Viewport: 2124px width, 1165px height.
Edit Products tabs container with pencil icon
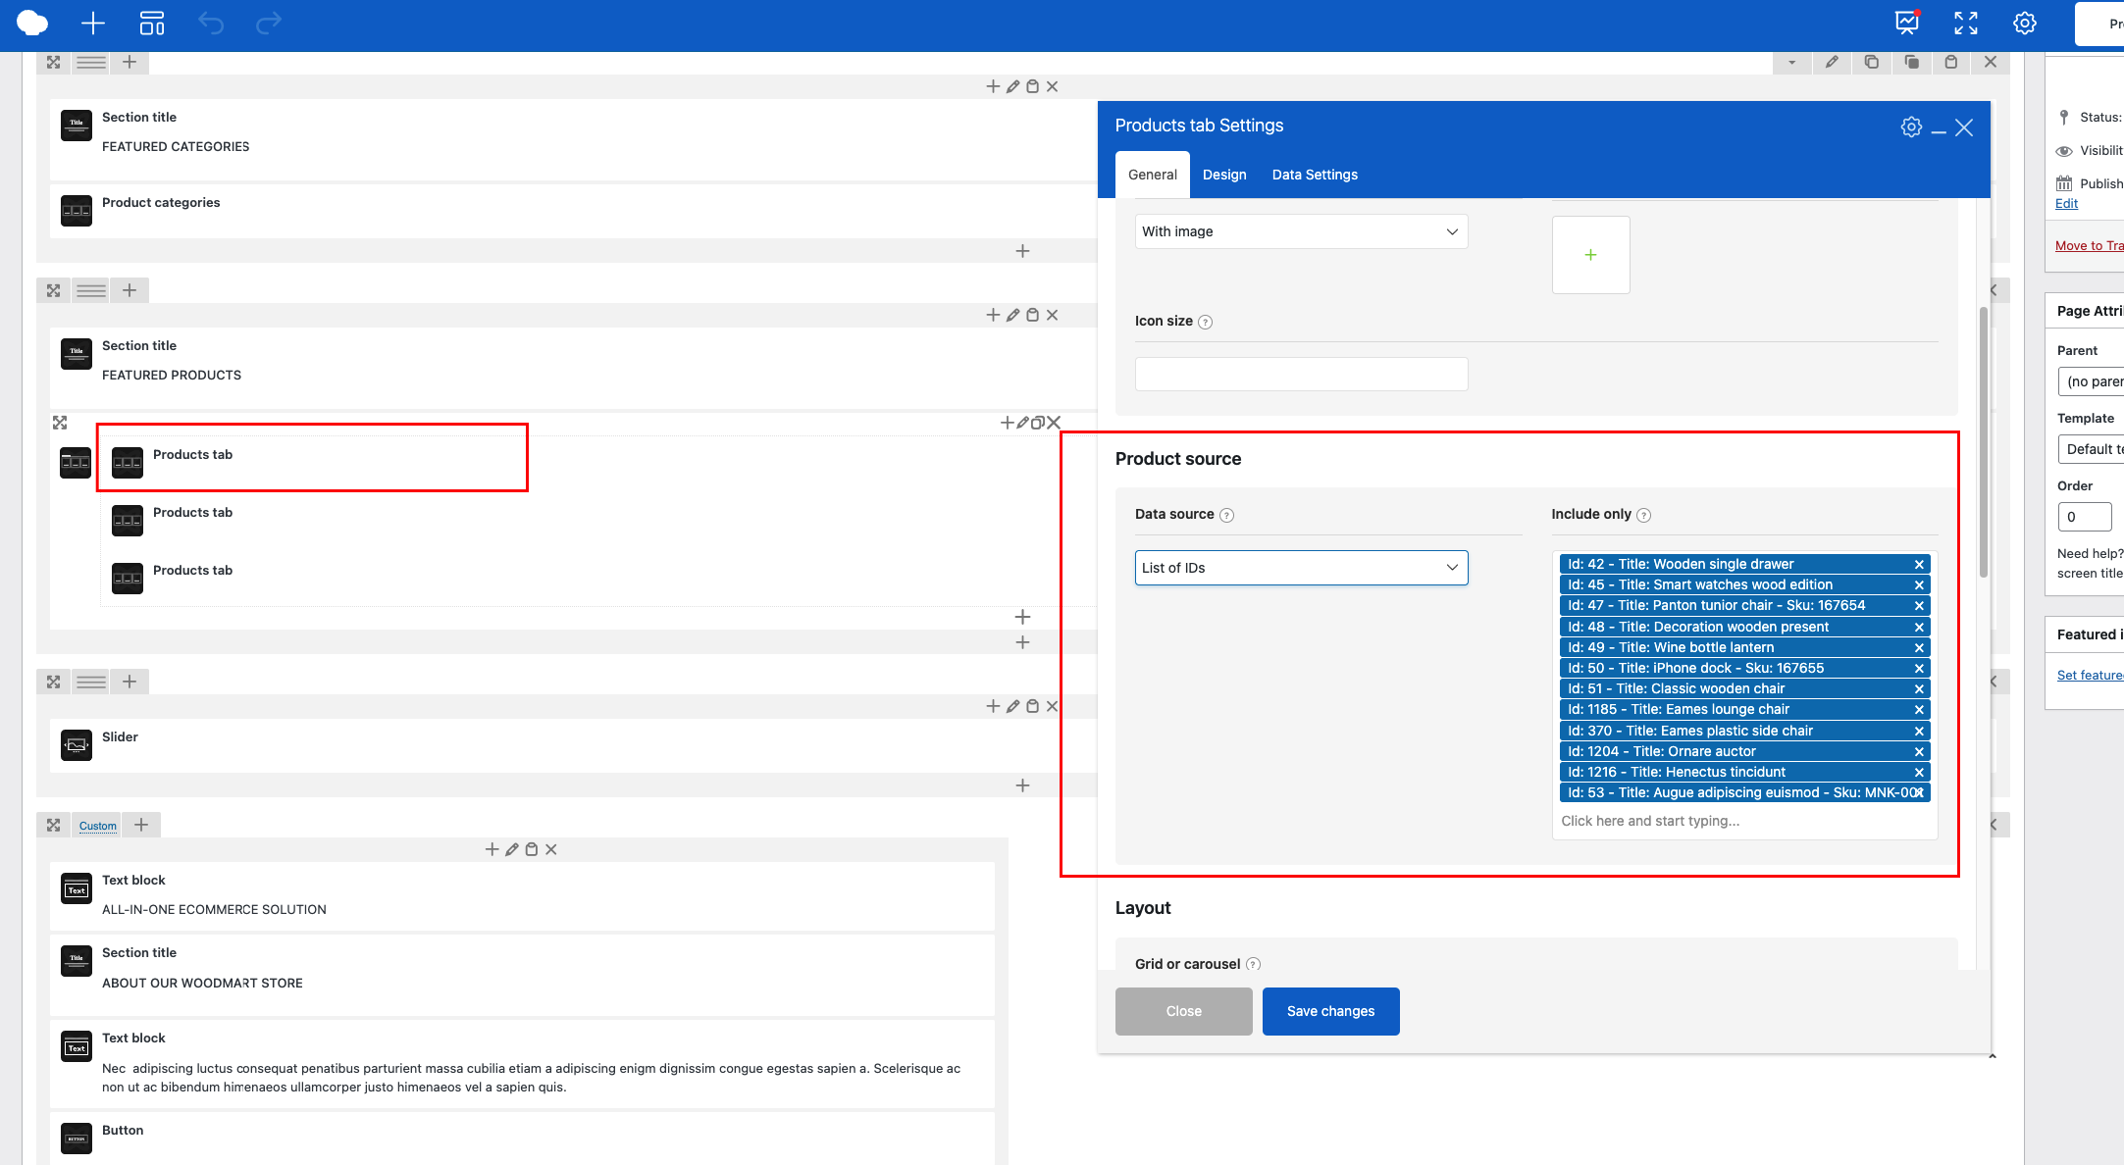point(1022,423)
